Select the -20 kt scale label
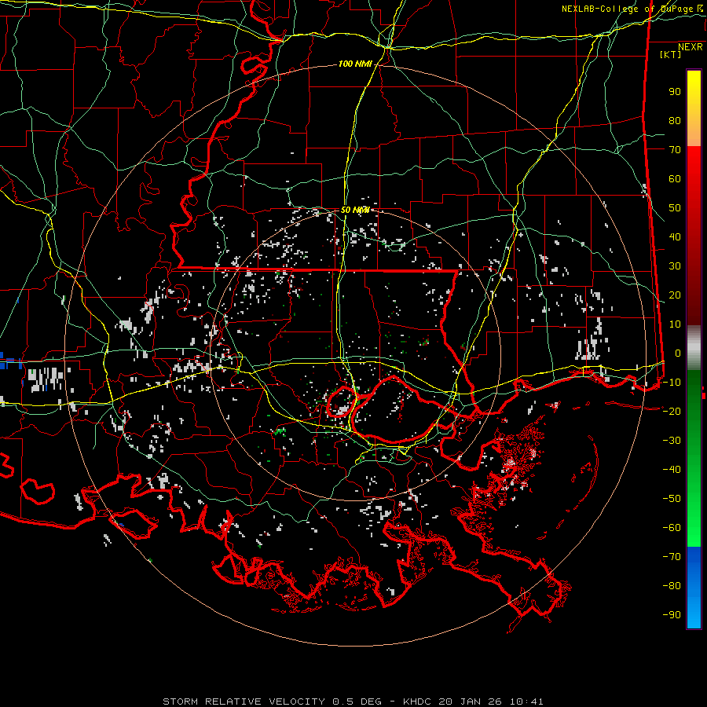This screenshot has width=707, height=707. [x=672, y=411]
